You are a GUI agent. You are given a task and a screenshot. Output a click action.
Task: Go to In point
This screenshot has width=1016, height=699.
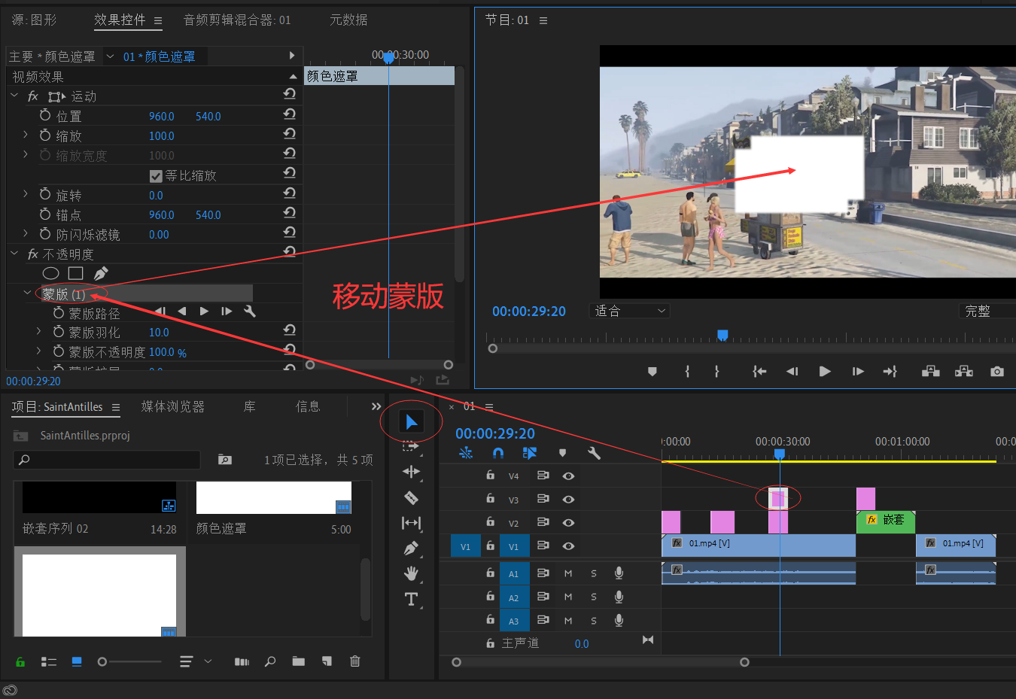[x=759, y=372]
